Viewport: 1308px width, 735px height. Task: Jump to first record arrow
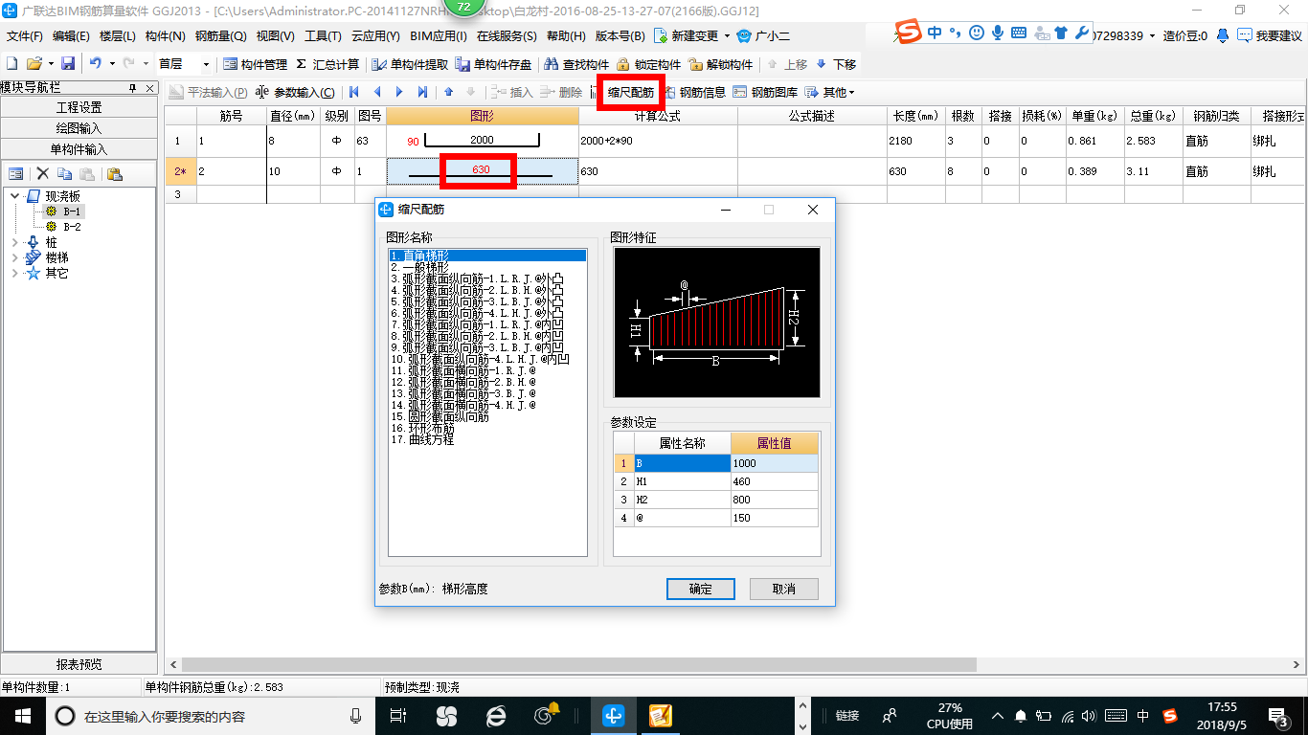[x=354, y=93]
